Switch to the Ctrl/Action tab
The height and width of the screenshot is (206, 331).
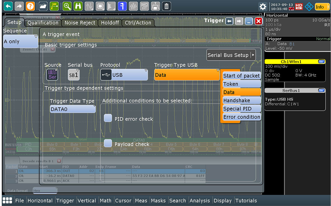click(x=138, y=23)
